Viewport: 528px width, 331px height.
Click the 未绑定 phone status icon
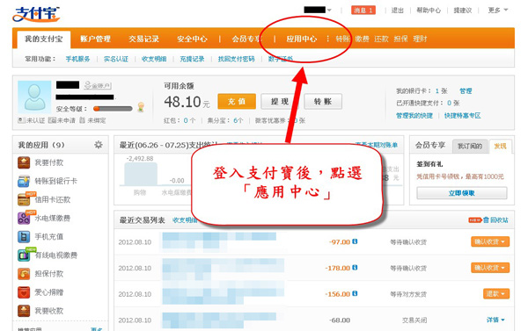[x=82, y=120]
